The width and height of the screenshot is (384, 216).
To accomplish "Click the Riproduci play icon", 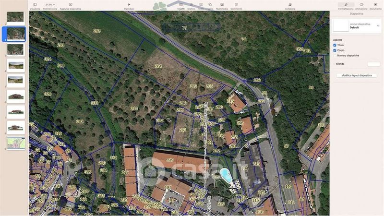I will pyautogui.click(x=129, y=4).
